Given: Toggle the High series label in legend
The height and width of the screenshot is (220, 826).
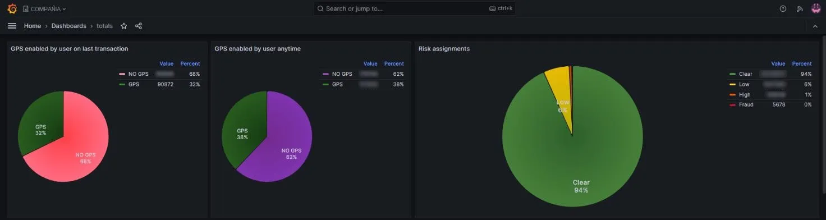Looking at the screenshot, I should click(745, 94).
